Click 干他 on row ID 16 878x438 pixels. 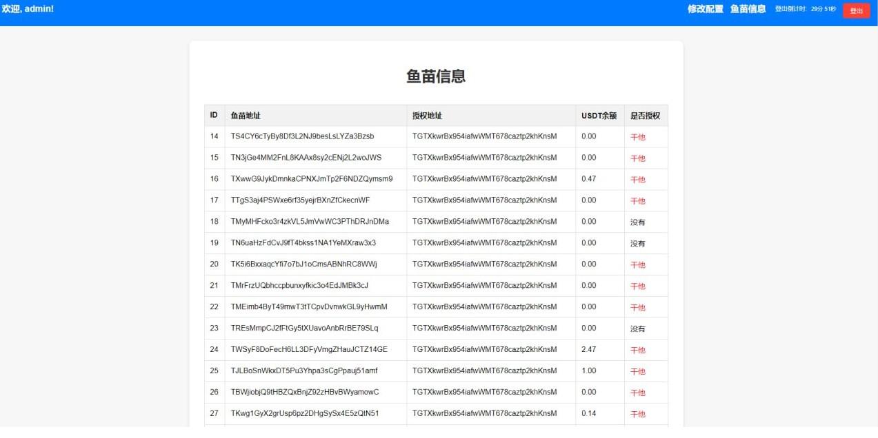coord(637,179)
